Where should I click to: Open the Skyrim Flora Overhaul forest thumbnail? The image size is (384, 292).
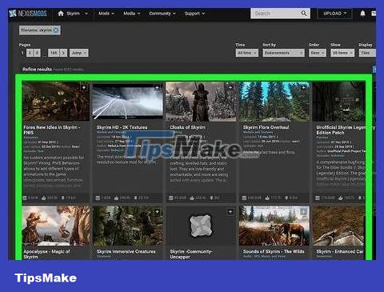coord(274,102)
